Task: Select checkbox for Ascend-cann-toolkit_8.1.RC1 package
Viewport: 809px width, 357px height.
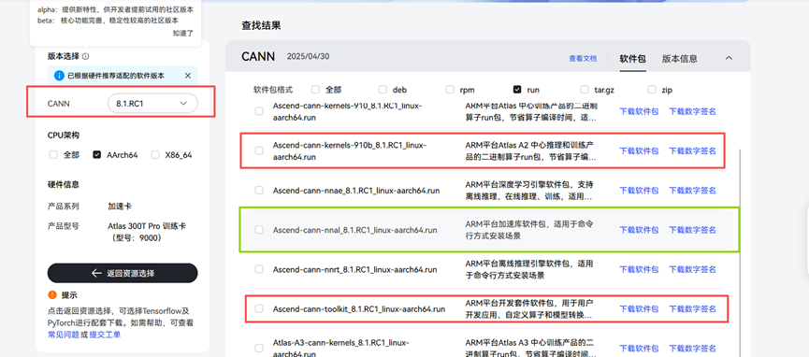Action: coord(259,308)
